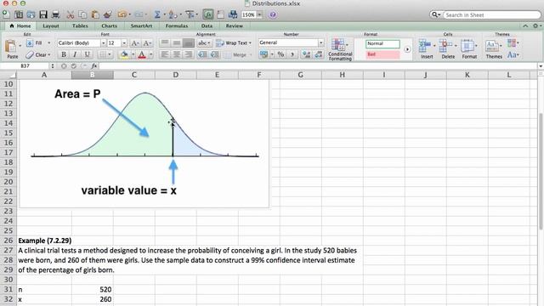The image size is (544, 306).
Task: Click the Open file icon
Action: point(31,14)
